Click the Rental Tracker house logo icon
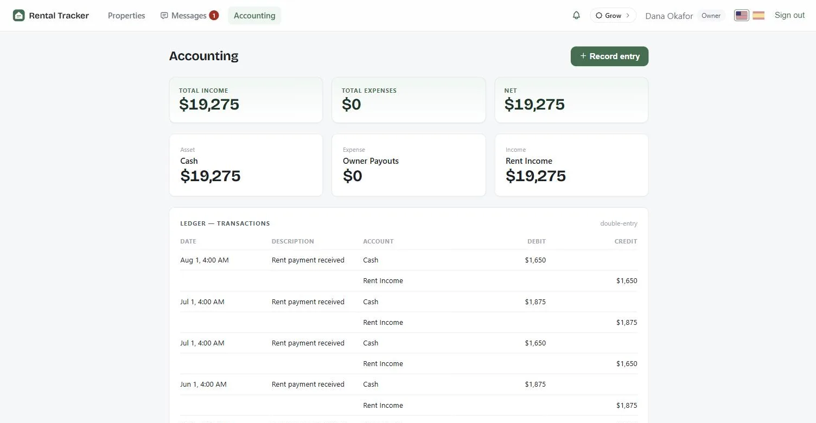This screenshot has width=816, height=423. (19, 15)
